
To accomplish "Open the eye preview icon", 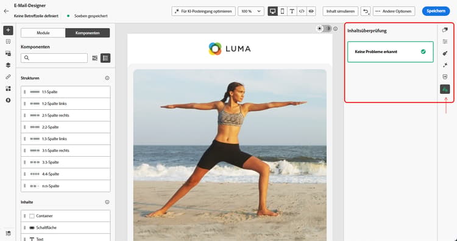I will click(311, 11).
